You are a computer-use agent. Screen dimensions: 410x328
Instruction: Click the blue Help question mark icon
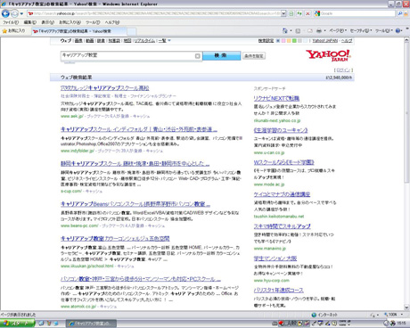pyautogui.click(x=398, y=30)
